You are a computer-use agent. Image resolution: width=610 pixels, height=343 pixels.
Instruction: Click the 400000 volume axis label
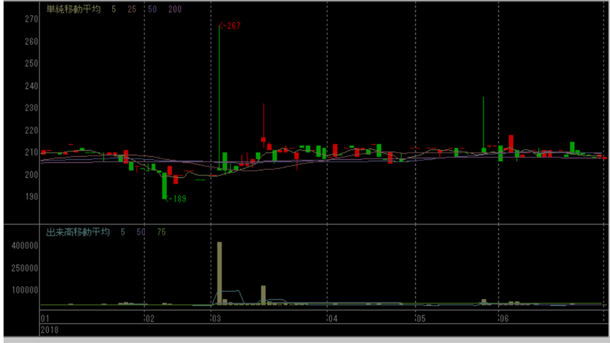[21, 245]
